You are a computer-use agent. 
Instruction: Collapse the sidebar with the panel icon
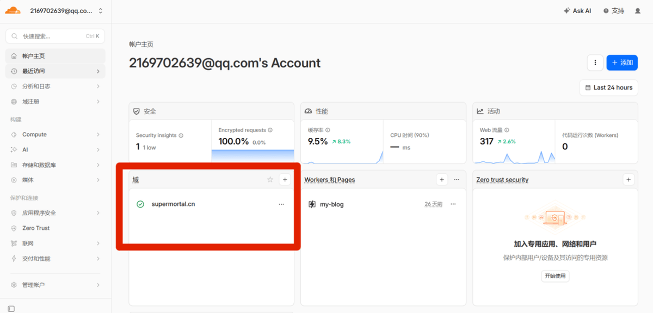(x=11, y=309)
